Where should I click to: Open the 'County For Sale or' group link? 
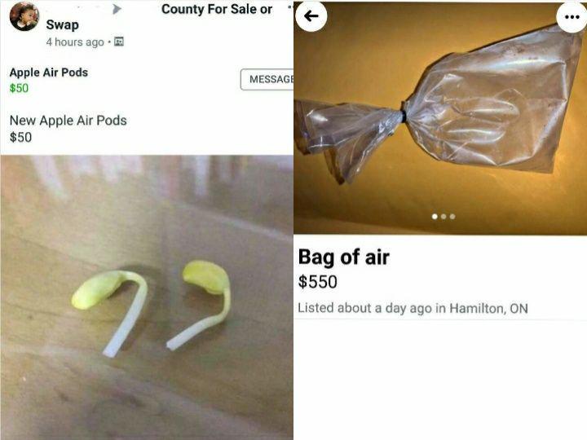point(217,9)
